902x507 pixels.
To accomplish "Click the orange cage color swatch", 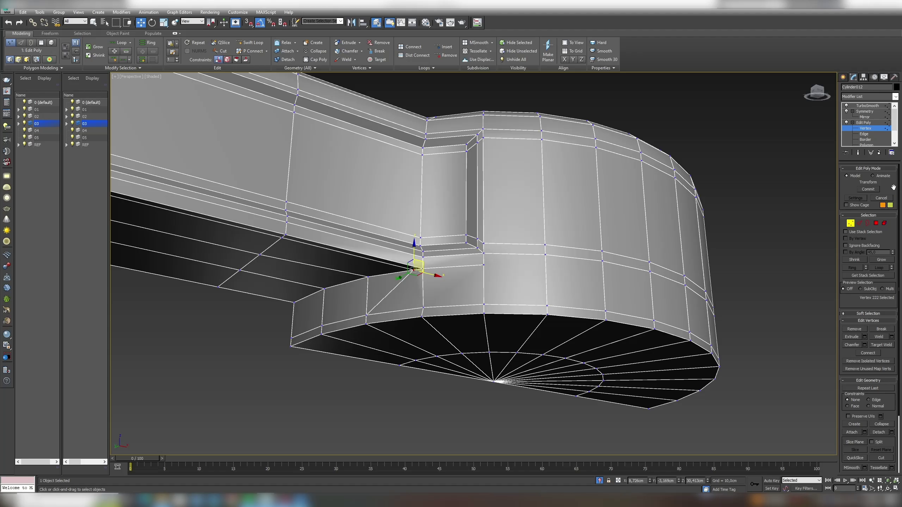I will pos(883,205).
